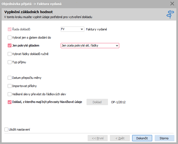This screenshot has height=144, width=178.
Task: Enable Vybrat řádky dokladů ručně
Action: pyautogui.click(x=10, y=54)
